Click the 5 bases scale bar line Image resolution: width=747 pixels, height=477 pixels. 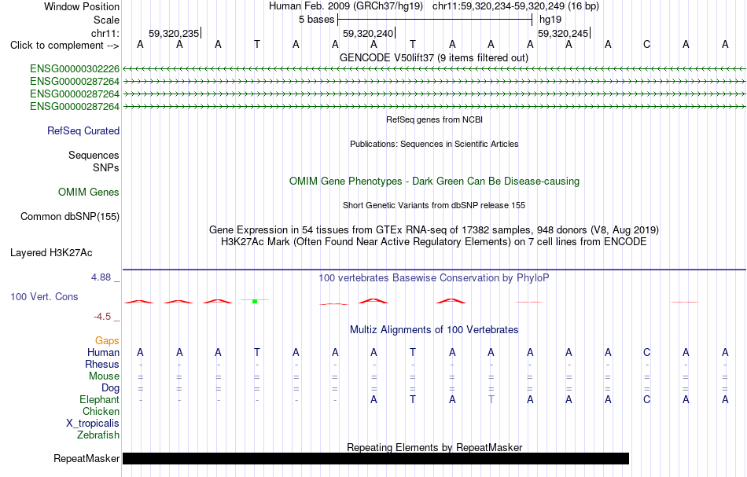pos(435,20)
